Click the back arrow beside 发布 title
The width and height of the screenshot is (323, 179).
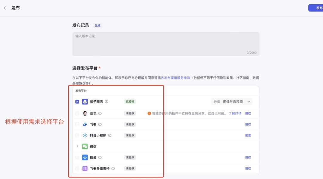5,8
